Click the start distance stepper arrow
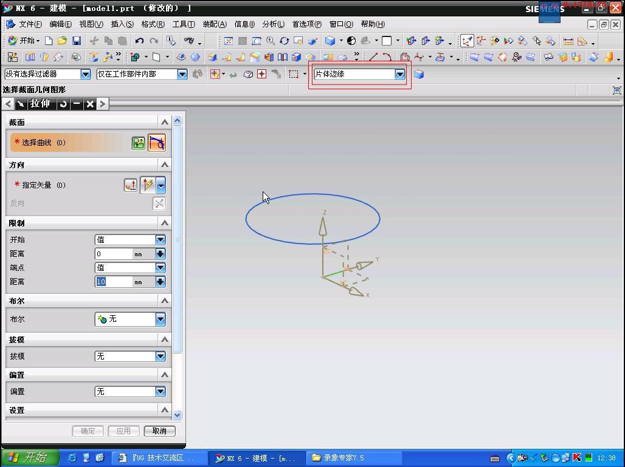Screen dimensions: 625x467 [x=161, y=254]
